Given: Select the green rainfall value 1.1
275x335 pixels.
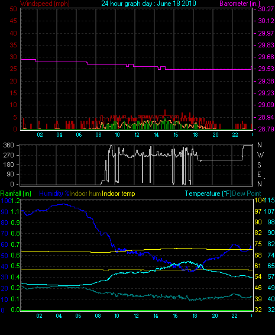Looking at the screenshot, I should [x=15, y=211].
